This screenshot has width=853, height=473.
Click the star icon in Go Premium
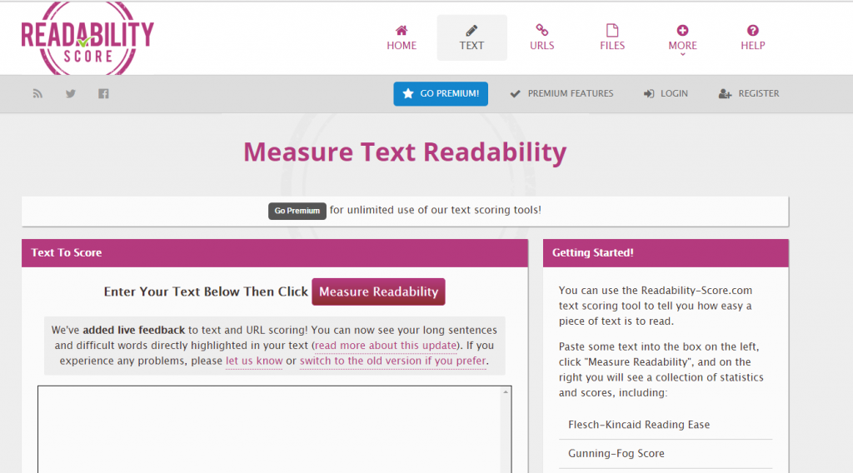coord(408,93)
